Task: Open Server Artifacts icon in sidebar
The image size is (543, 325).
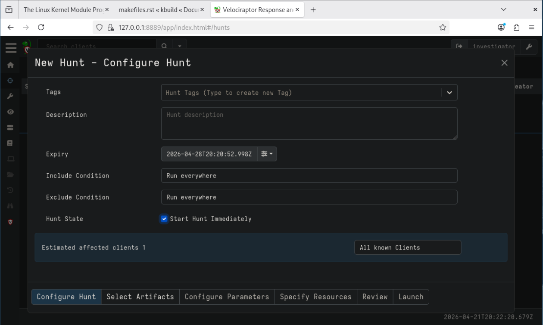Action: coord(11,128)
